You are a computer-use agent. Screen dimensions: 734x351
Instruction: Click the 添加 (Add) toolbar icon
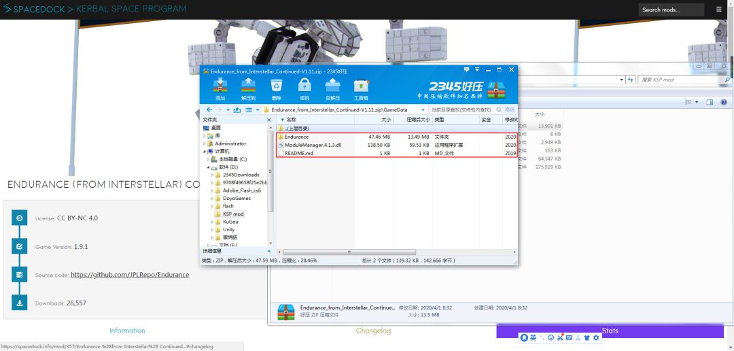(x=220, y=89)
